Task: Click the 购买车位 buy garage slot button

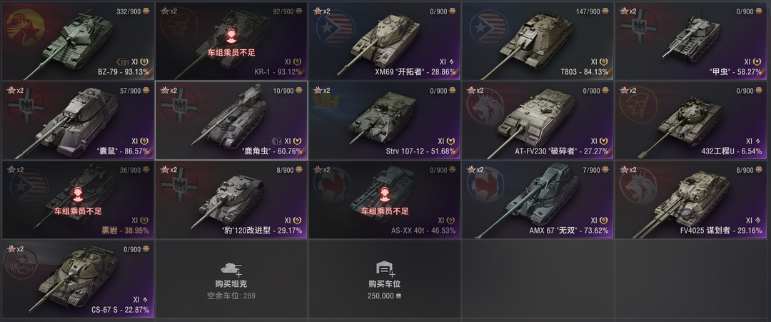Action: pyautogui.click(x=385, y=278)
